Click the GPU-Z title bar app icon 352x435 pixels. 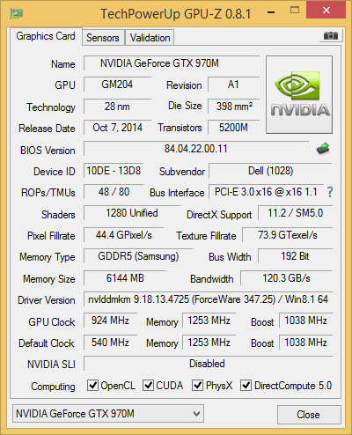pyautogui.click(x=17, y=13)
